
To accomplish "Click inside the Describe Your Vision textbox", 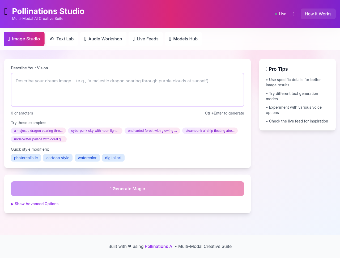I will coord(127,90).
